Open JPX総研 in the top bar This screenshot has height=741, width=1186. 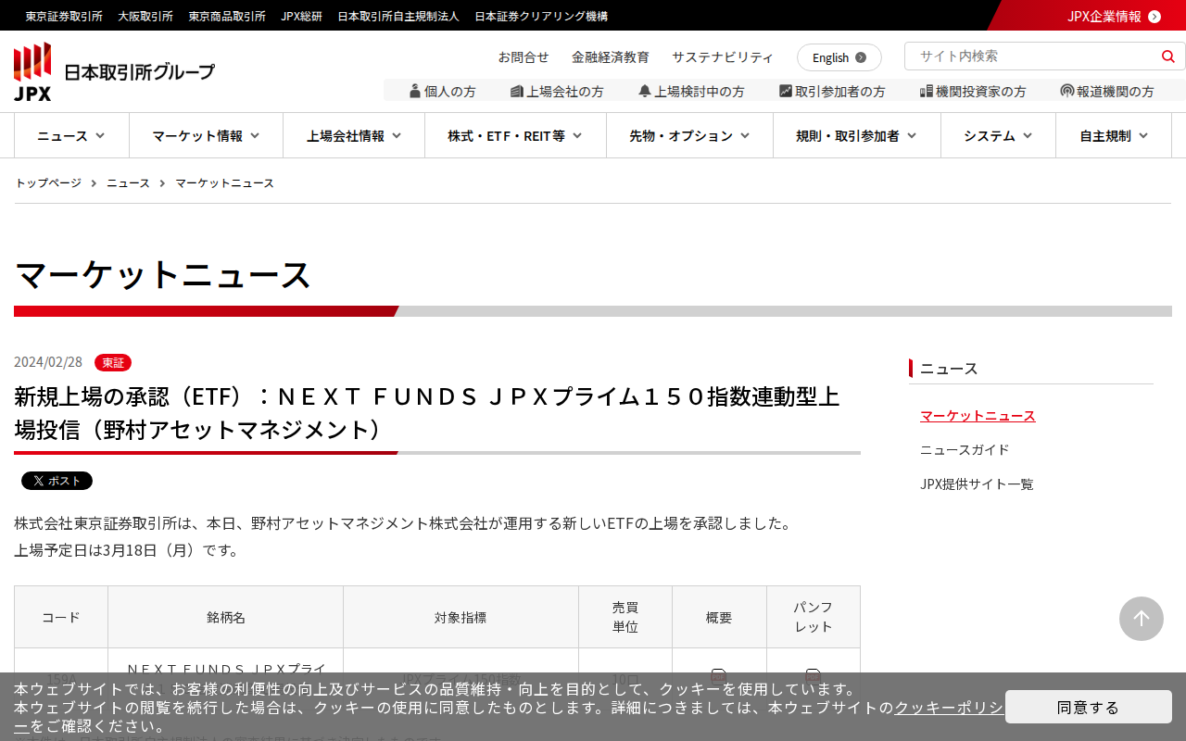[302, 16]
